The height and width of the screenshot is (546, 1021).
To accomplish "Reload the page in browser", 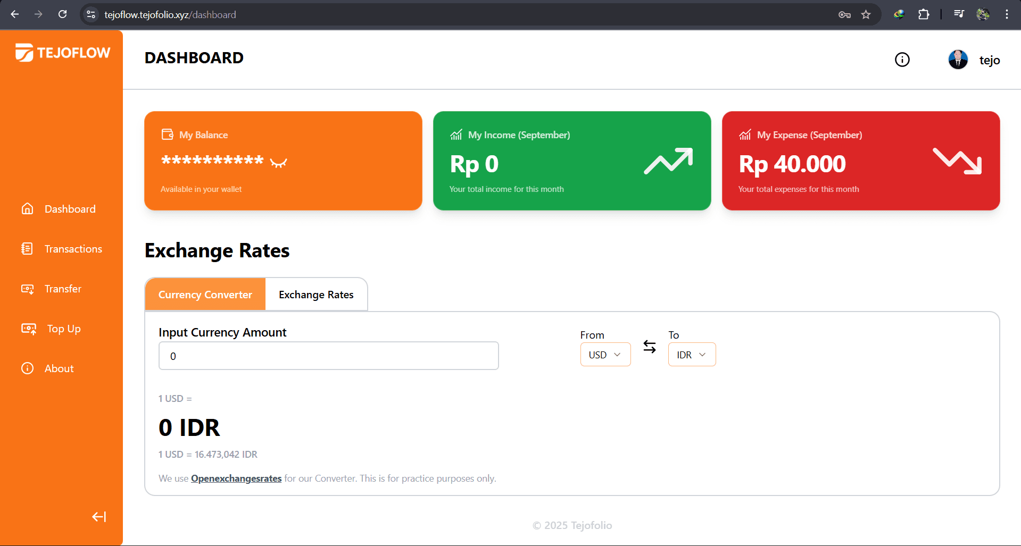I will tap(62, 14).
